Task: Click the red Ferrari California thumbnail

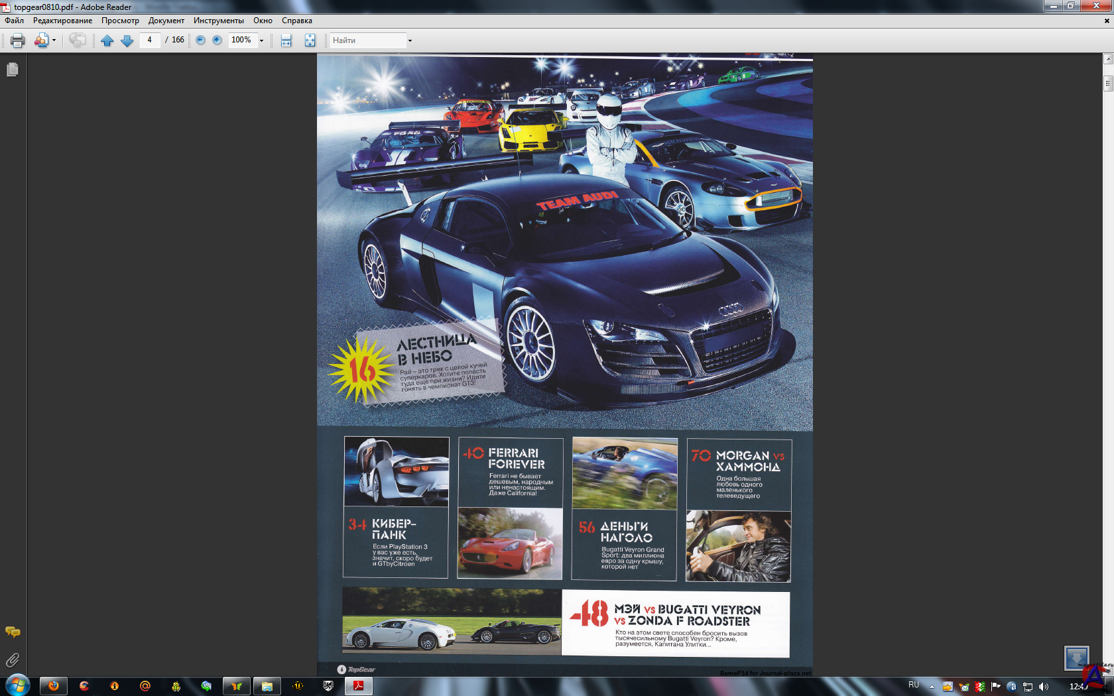Action: (x=510, y=544)
